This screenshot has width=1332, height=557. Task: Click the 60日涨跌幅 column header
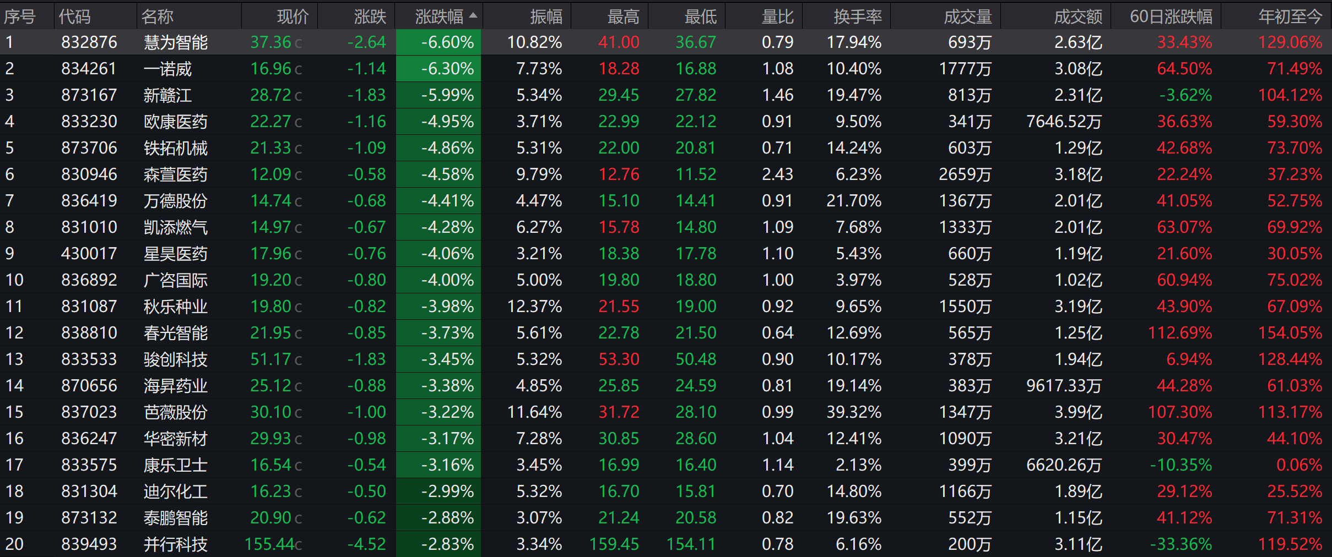1171,17
